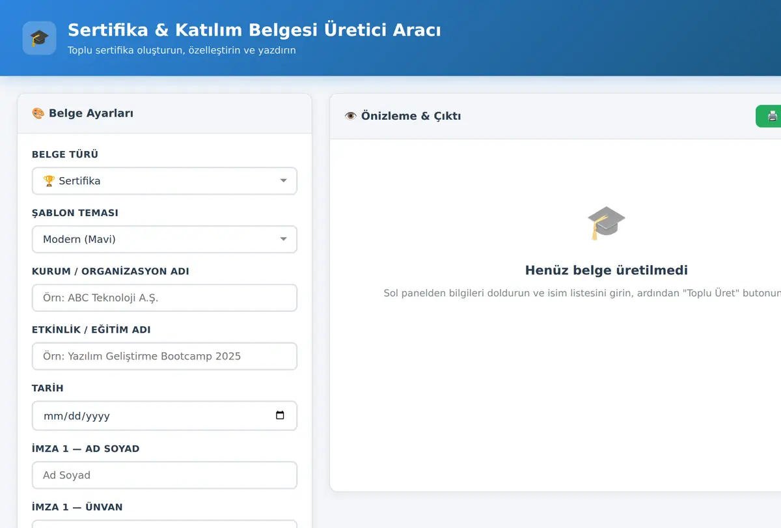The width and height of the screenshot is (781, 528).
Task: Focus the İmza 1 Ad Soyad input field
Action: 165,475
